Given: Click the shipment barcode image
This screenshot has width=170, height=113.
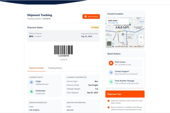Looking at the screenshot, I should pyautogui.click(x=64, y=51).
